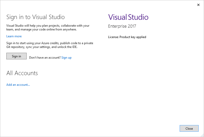This screenshot has width=204, height=137.
Task: Click the Don't have an account? text
Action: pyautogui.click(x=45, y=58)
